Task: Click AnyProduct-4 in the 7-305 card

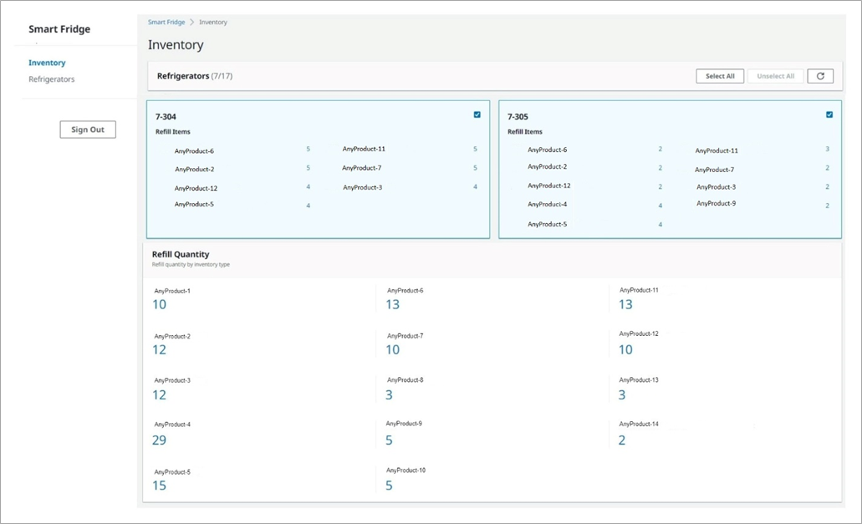Action: point(547,204)
